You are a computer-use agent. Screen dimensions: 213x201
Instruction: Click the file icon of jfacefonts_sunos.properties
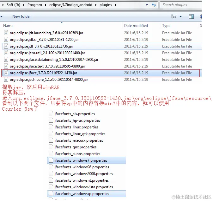[51, 153]
